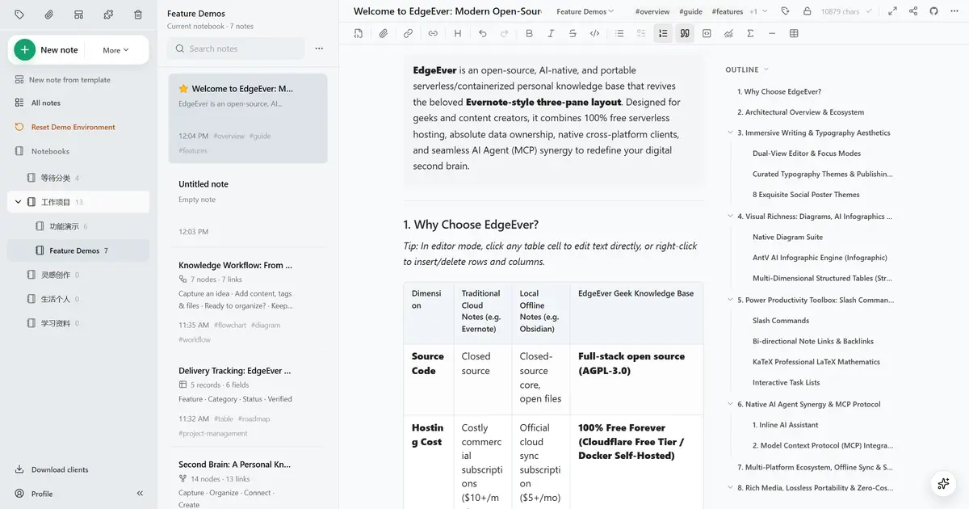Toggle bullet list
969x509 pixels.
[619, 33]
